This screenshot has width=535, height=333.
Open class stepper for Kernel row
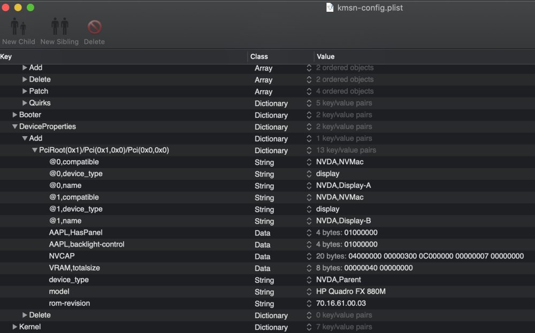[309, 327]
